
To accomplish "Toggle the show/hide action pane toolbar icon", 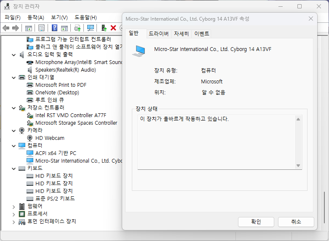I will (x=64, y=28).
